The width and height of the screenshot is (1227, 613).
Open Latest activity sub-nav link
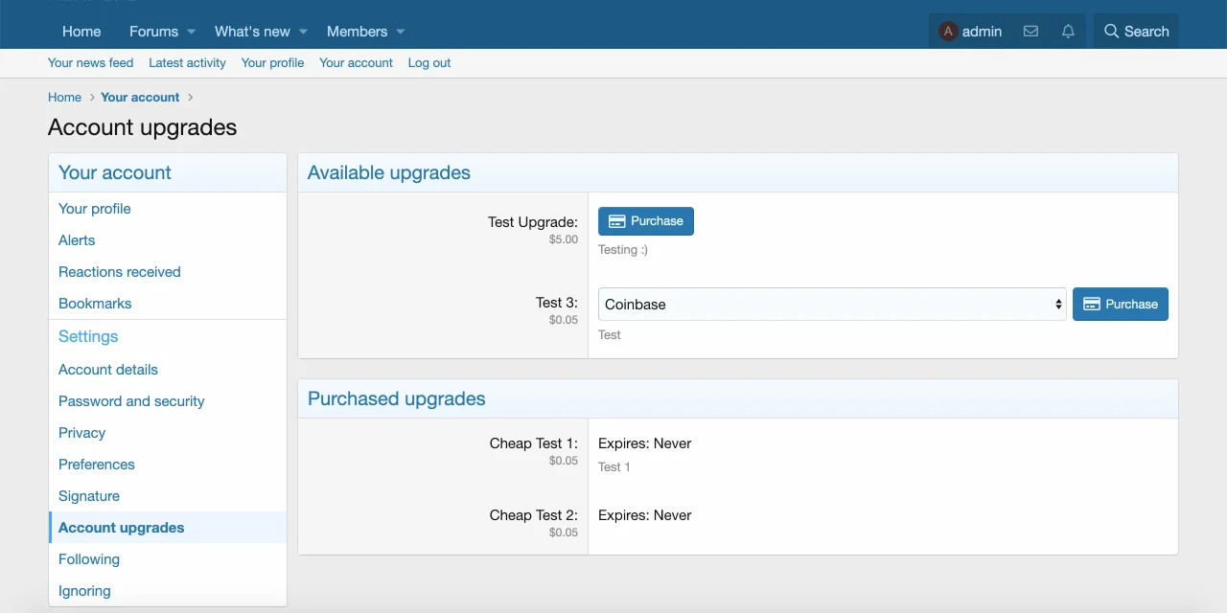click(x=187, y=63)
